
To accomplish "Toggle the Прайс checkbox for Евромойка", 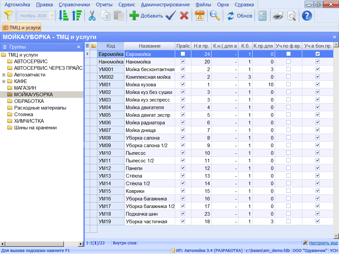I will pos(183,54).
